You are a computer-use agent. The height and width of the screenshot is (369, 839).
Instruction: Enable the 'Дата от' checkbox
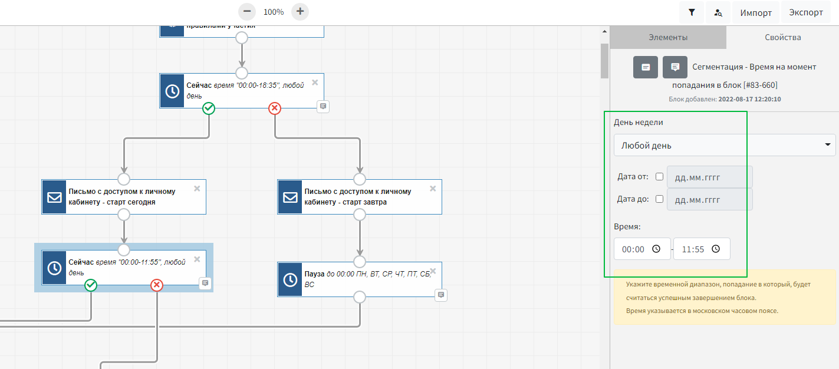659,177
